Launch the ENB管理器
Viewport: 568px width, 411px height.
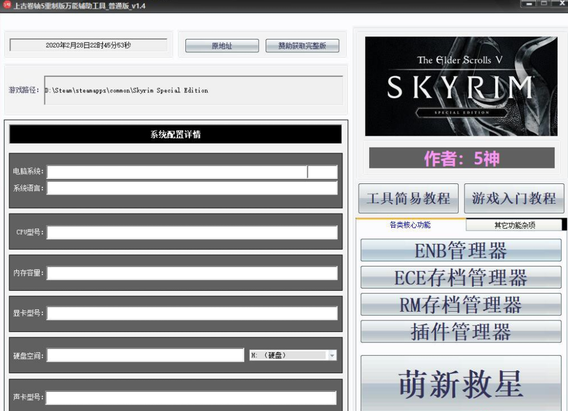tap(461, 250)
